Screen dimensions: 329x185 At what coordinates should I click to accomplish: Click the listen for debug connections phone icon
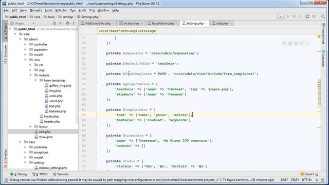click(x=301, y=16)
